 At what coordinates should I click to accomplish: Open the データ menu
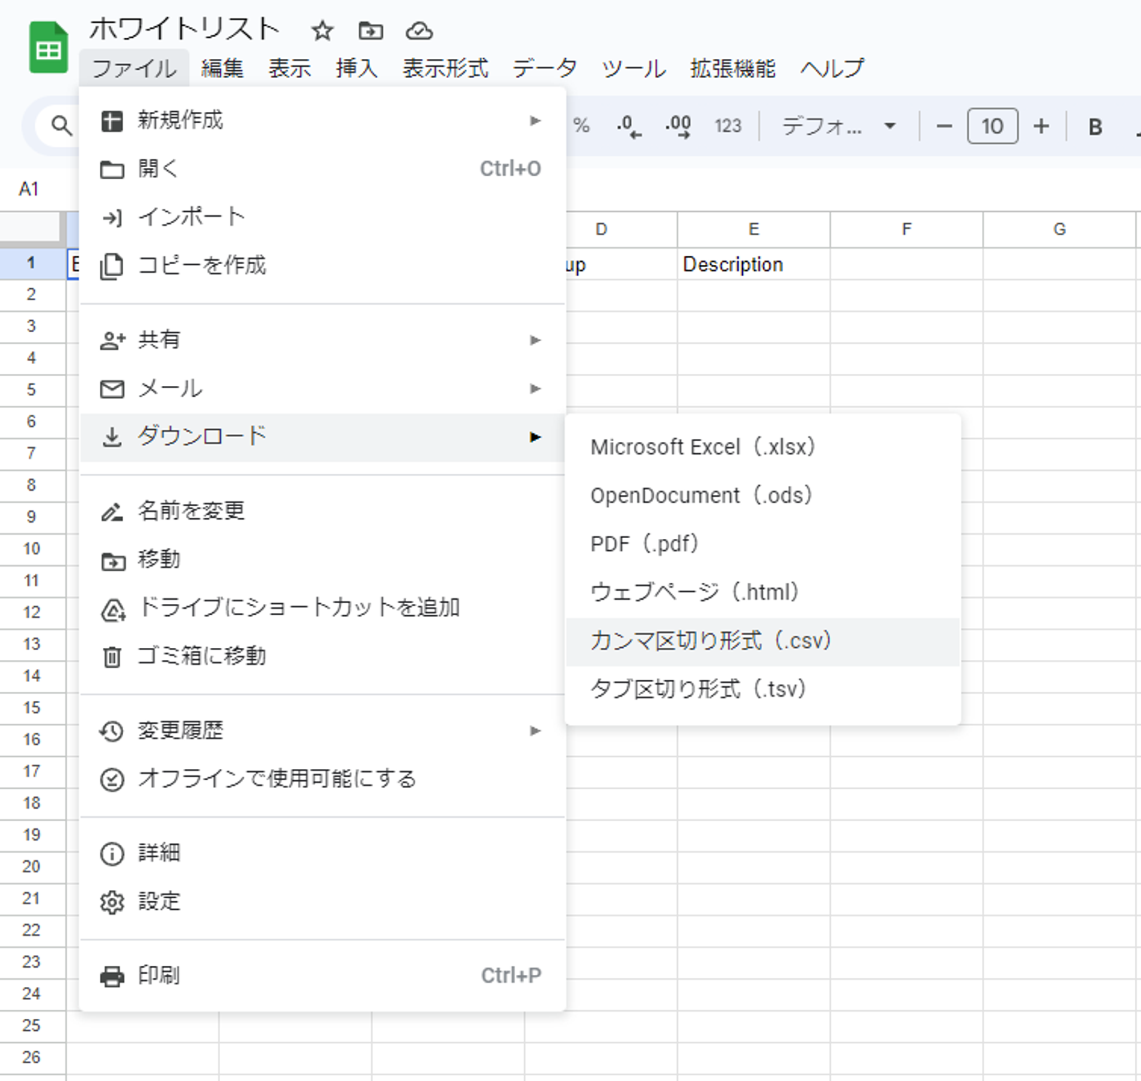tap(544, 68)
